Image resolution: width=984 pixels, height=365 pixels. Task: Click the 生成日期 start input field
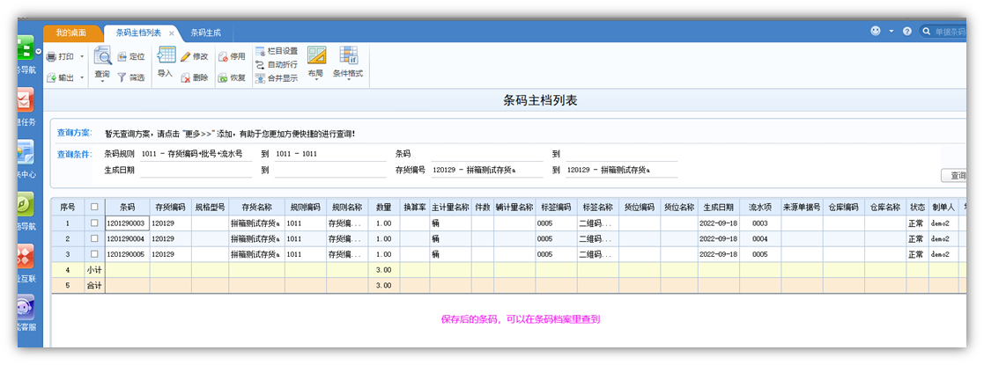(x=196, y=171)
